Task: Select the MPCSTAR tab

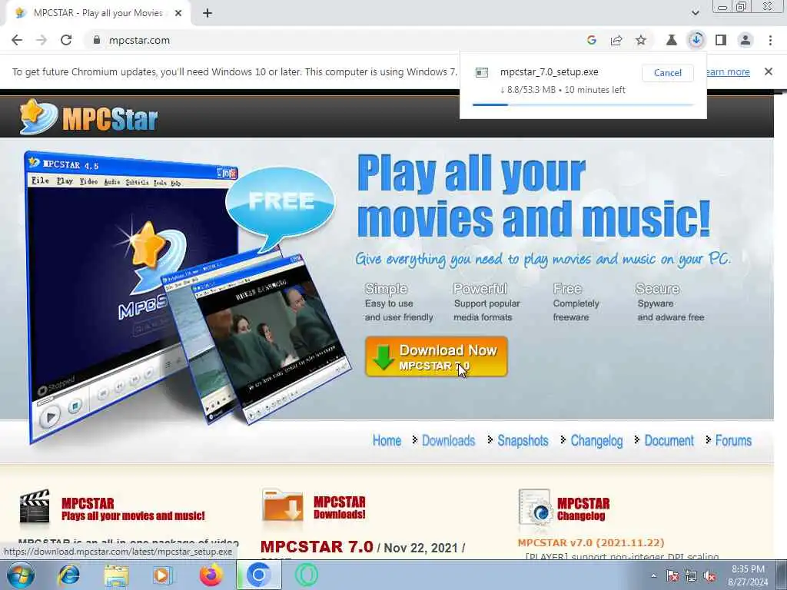Action: coord(98,13)
